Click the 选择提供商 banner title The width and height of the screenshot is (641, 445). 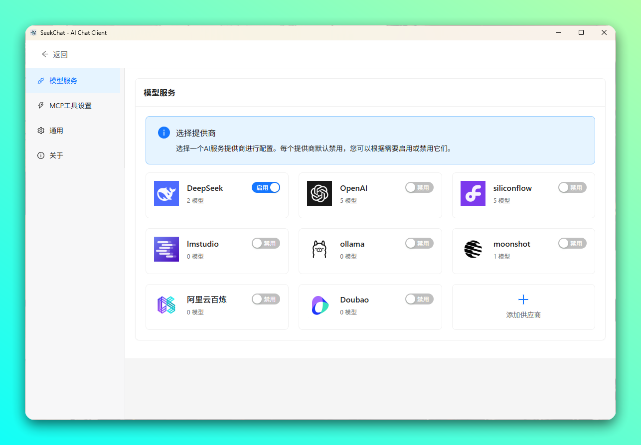tap(196, 133)
